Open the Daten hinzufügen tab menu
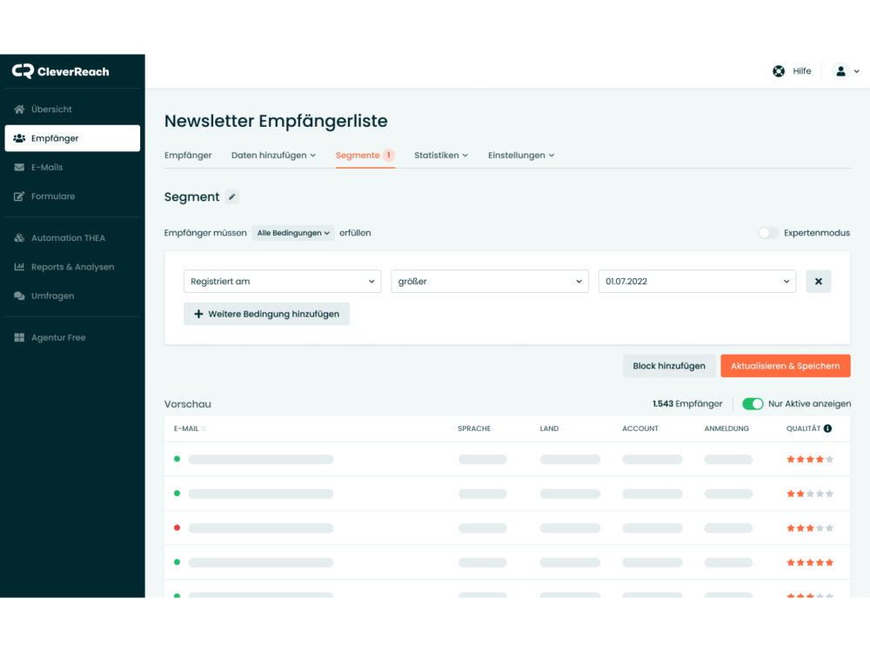Viewport: 870px width, 652px height. tap(273, 156)
